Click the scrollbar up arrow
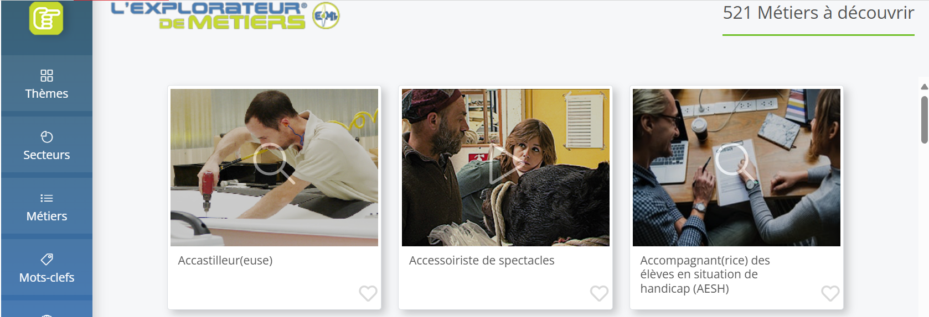 coord(924,87)
